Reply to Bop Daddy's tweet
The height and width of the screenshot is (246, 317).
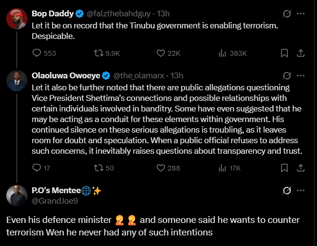(37, 53)
